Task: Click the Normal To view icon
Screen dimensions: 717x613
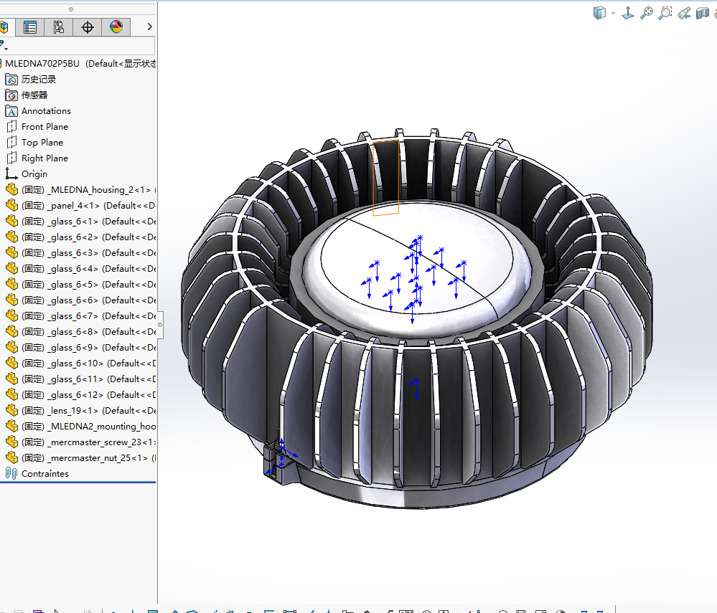Action: point(628,13)
